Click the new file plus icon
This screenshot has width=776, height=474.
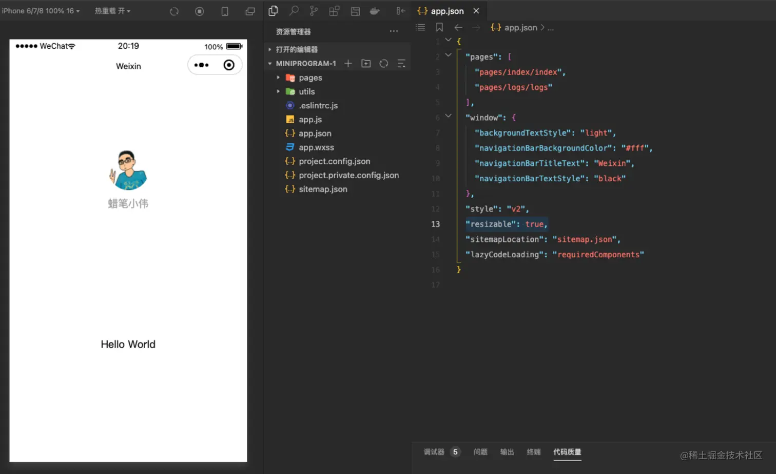(348, 64)
